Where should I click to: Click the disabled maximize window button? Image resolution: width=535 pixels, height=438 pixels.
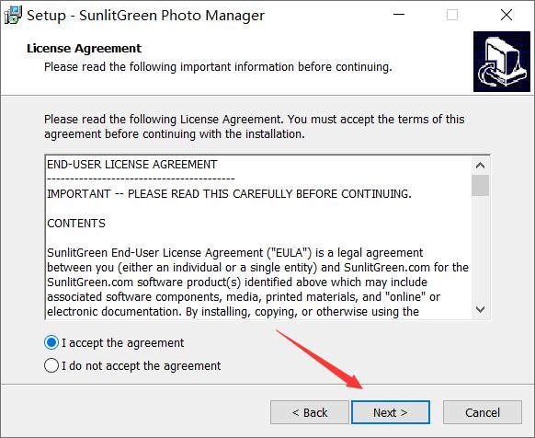pyautogui.click(x=452, y=15)
